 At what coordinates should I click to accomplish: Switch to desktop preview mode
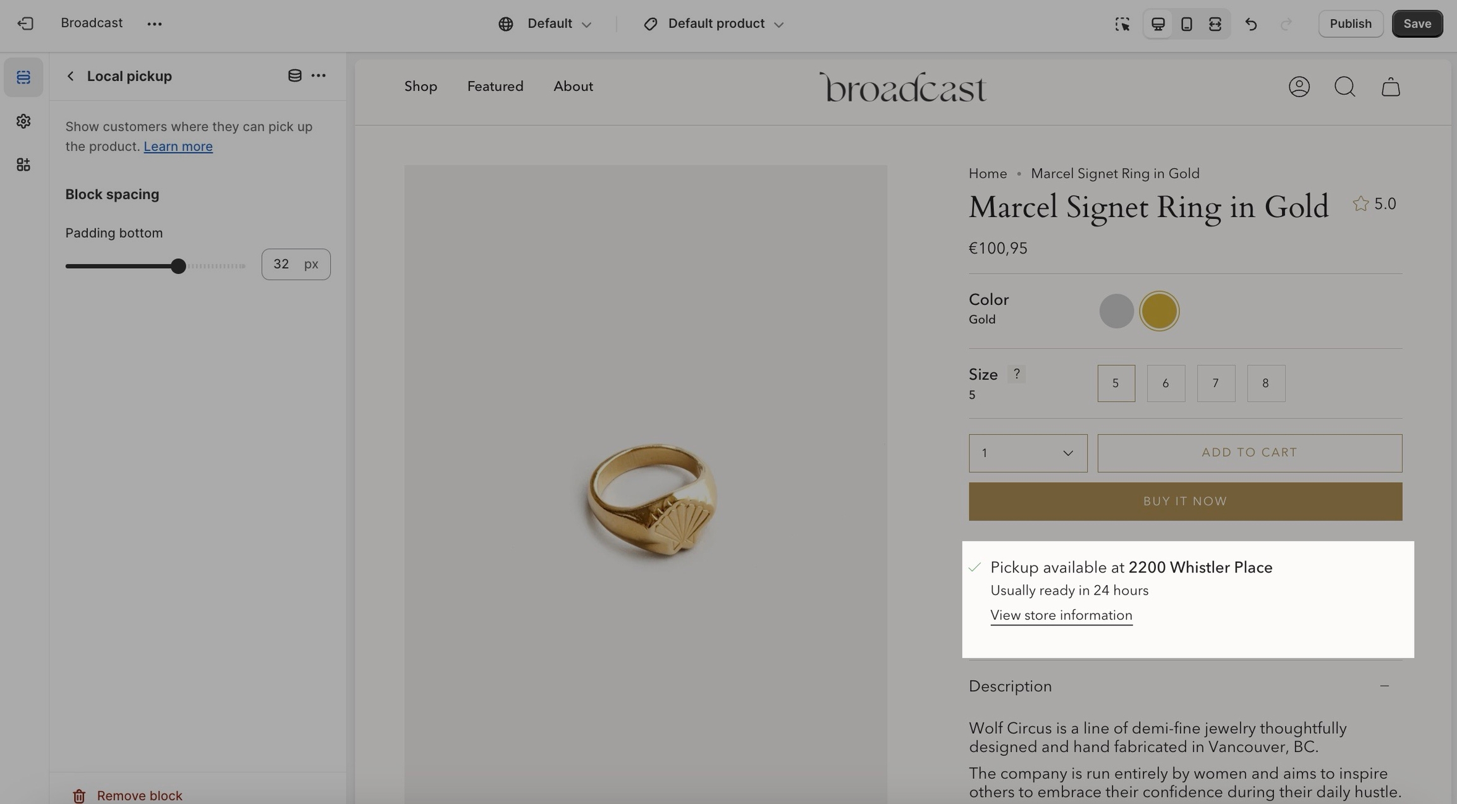(x=1158, y=24)
